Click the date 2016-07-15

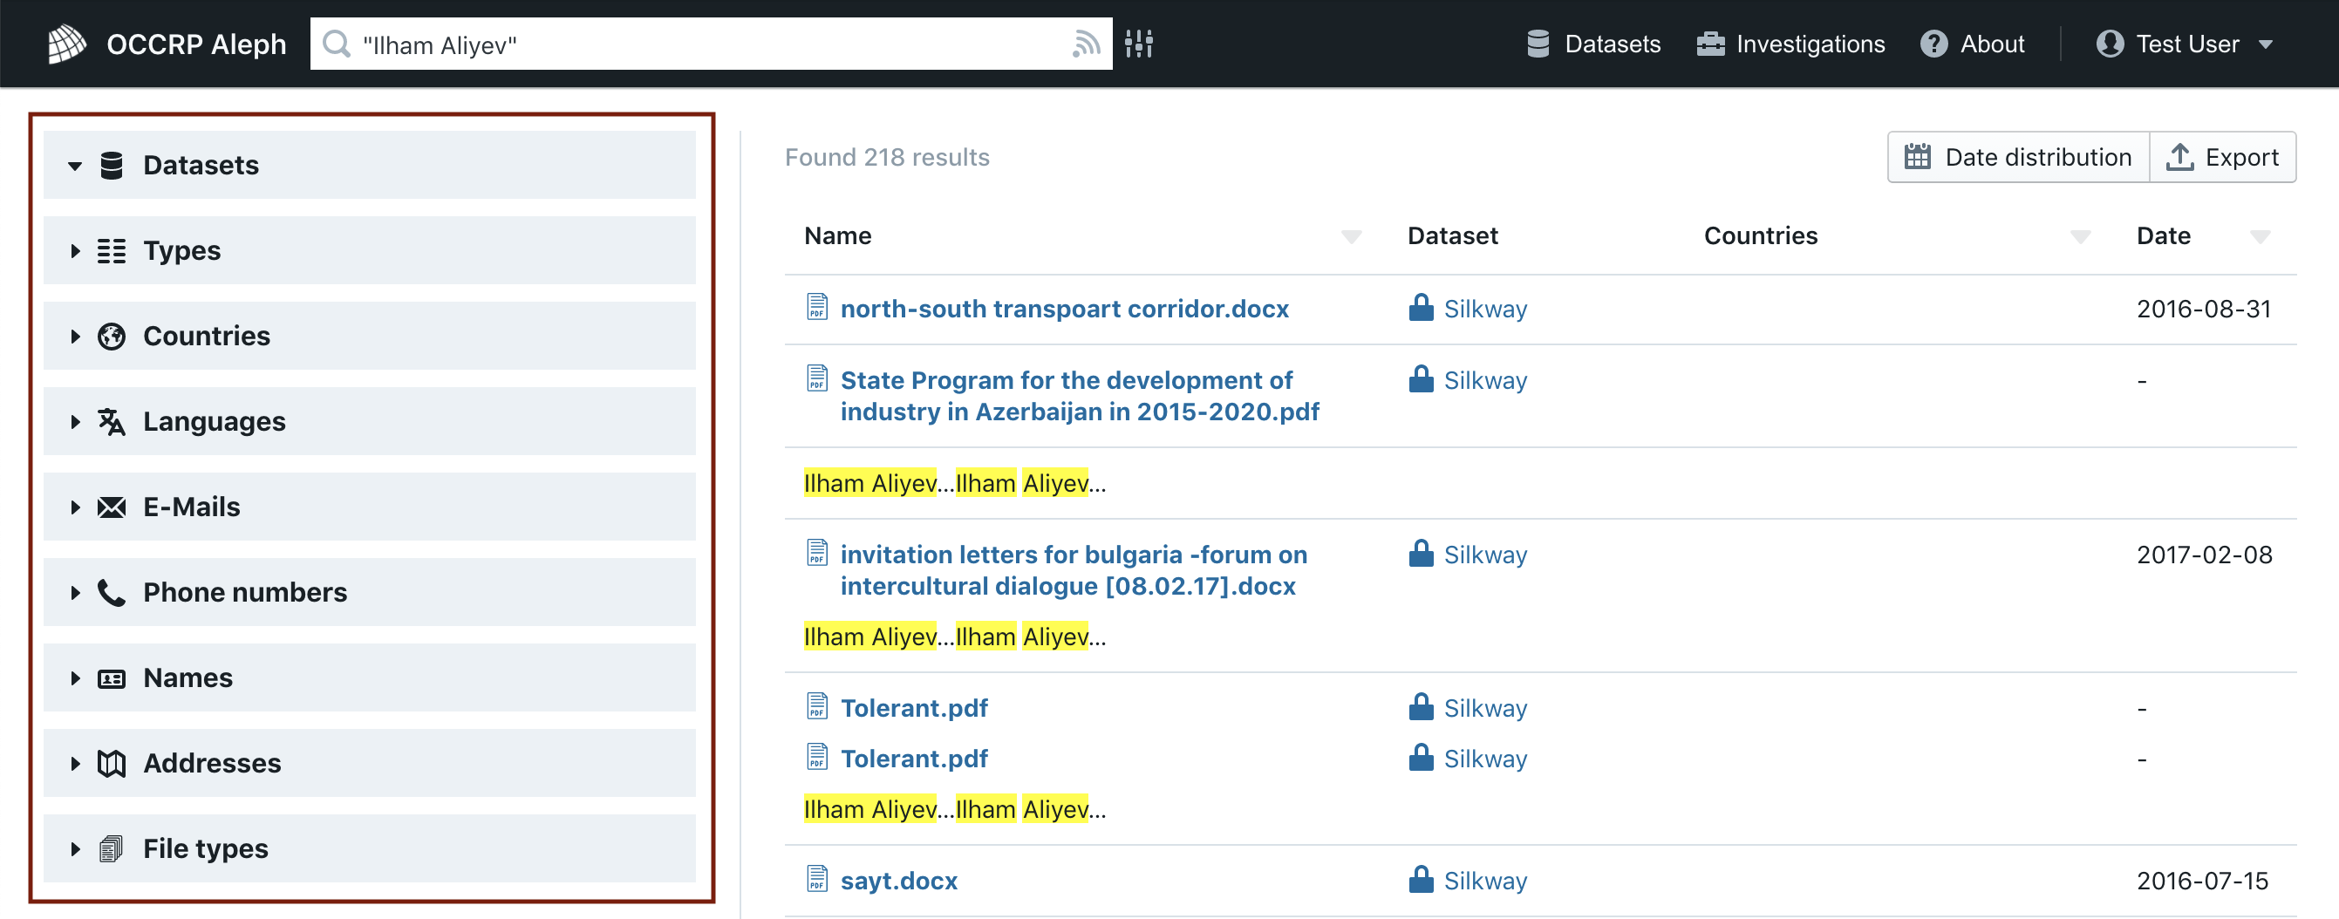pyautogui.click(x=2202, y=880)
